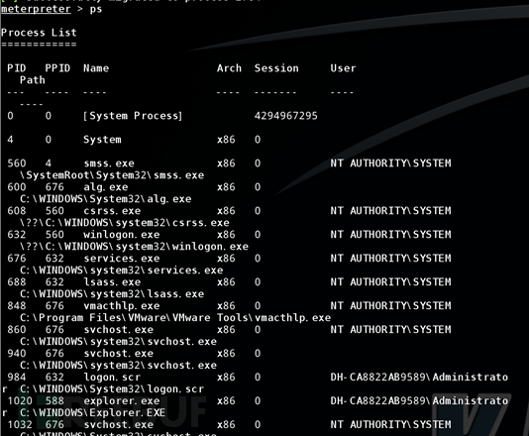Viewport: 529px width, 436px height.
Task: Click the "System" process name for PID 4
Action: click(102, 140)
